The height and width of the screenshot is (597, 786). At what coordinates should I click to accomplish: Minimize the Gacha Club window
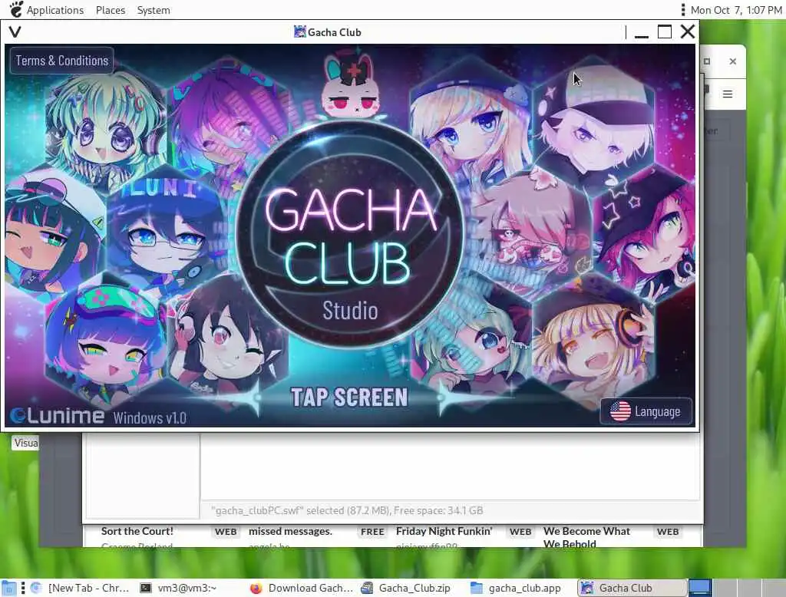(x=641, y=32)
